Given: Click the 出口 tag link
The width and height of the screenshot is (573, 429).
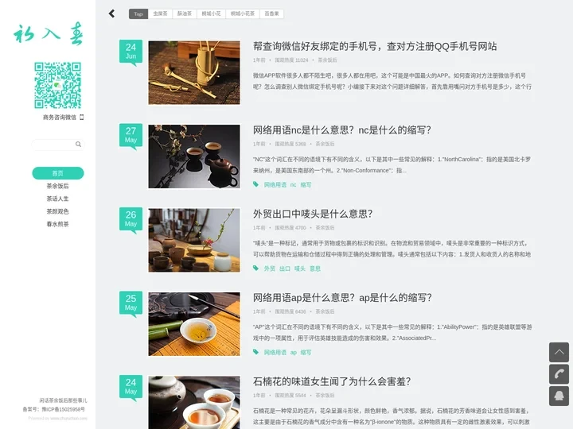Looking at the screenshot, I should point(285,269).
